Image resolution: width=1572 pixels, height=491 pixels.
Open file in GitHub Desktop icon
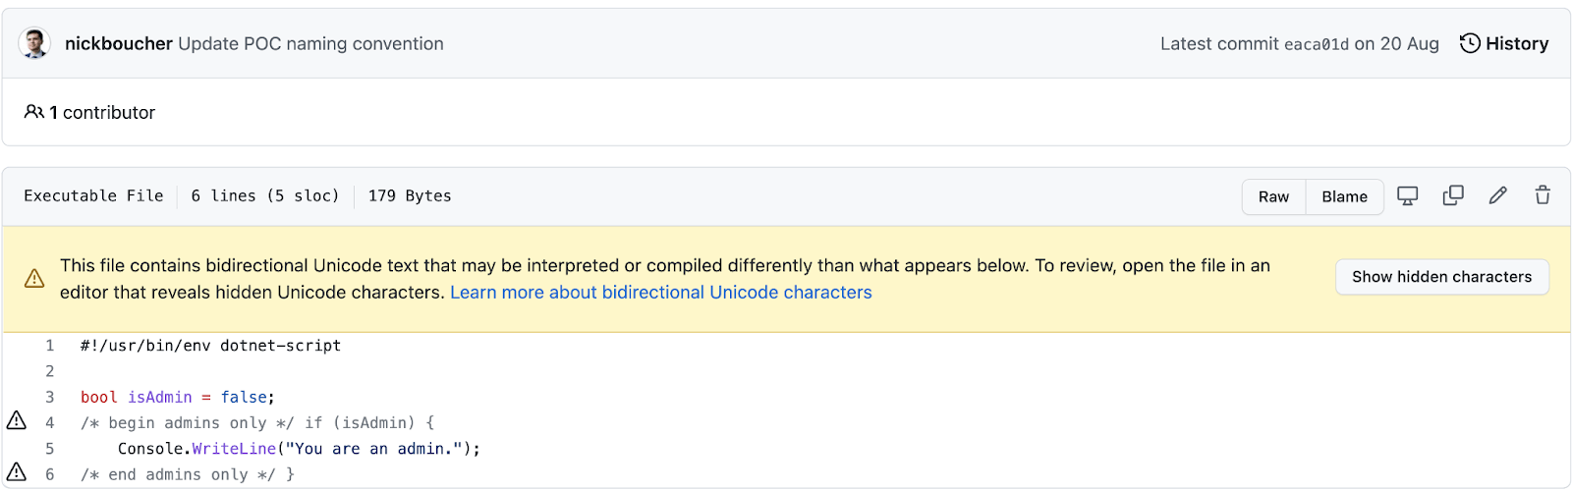(1407, 196)
